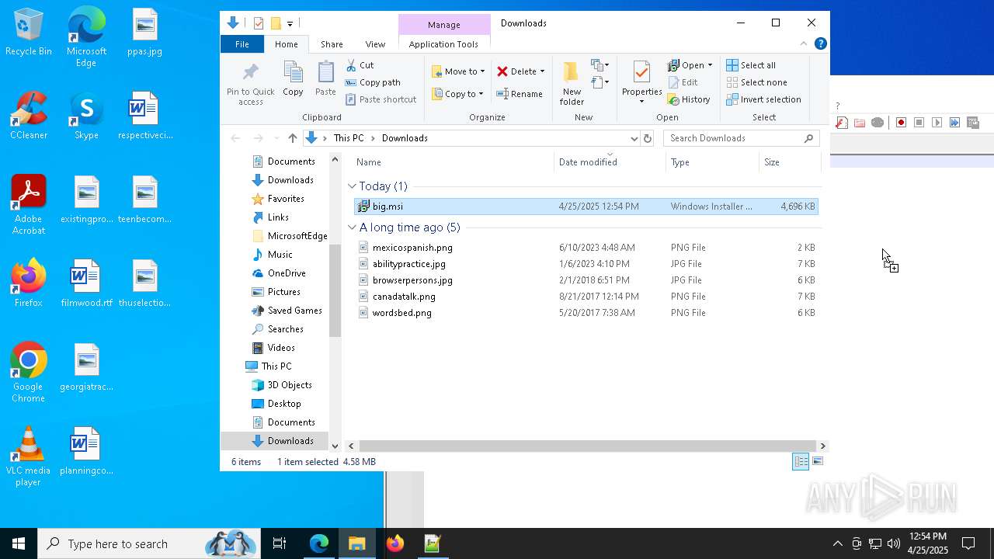The width and height of the screenshot is (994, 559).
Task: Click Playback macro icon in background window
Action: coord(937,123)
